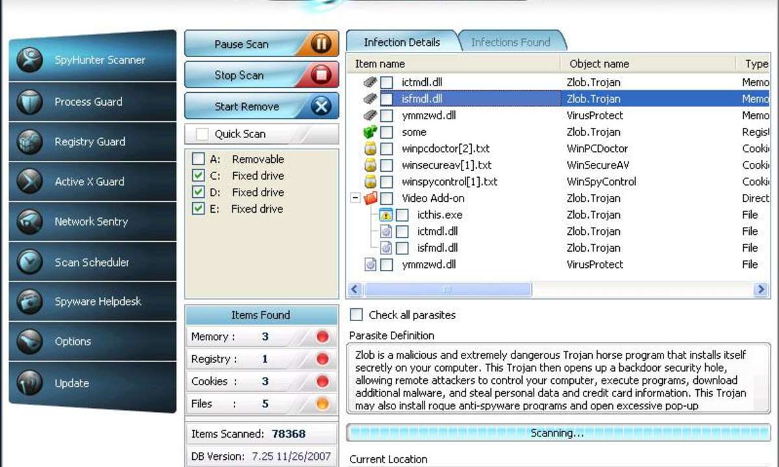Open the Process Guard section
779x467 pixels.
93,102
